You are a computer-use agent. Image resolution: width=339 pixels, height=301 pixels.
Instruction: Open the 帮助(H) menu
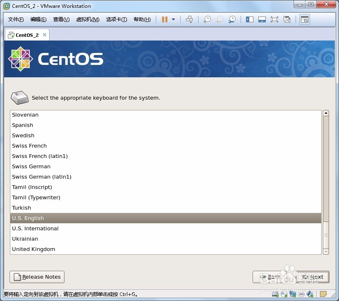click(x=142, y=19)
